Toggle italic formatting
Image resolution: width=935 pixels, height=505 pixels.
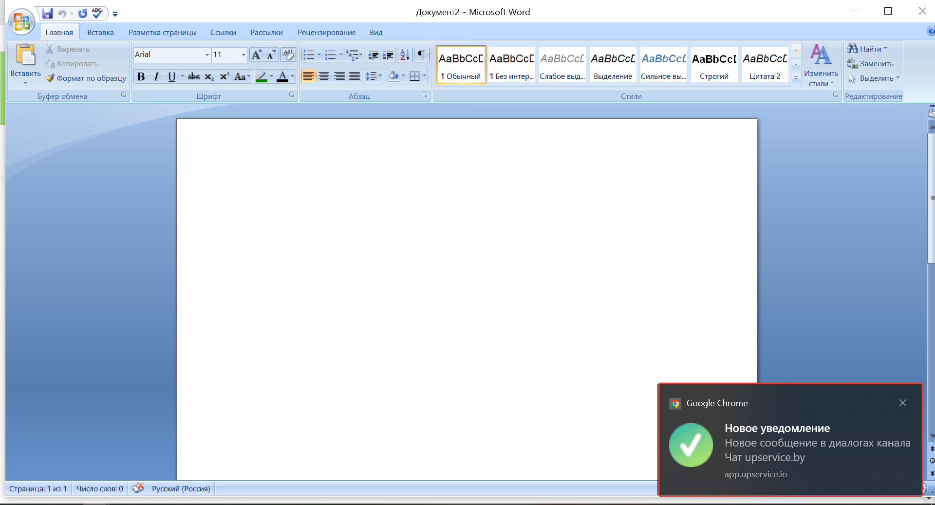click(x=156, y=76)
